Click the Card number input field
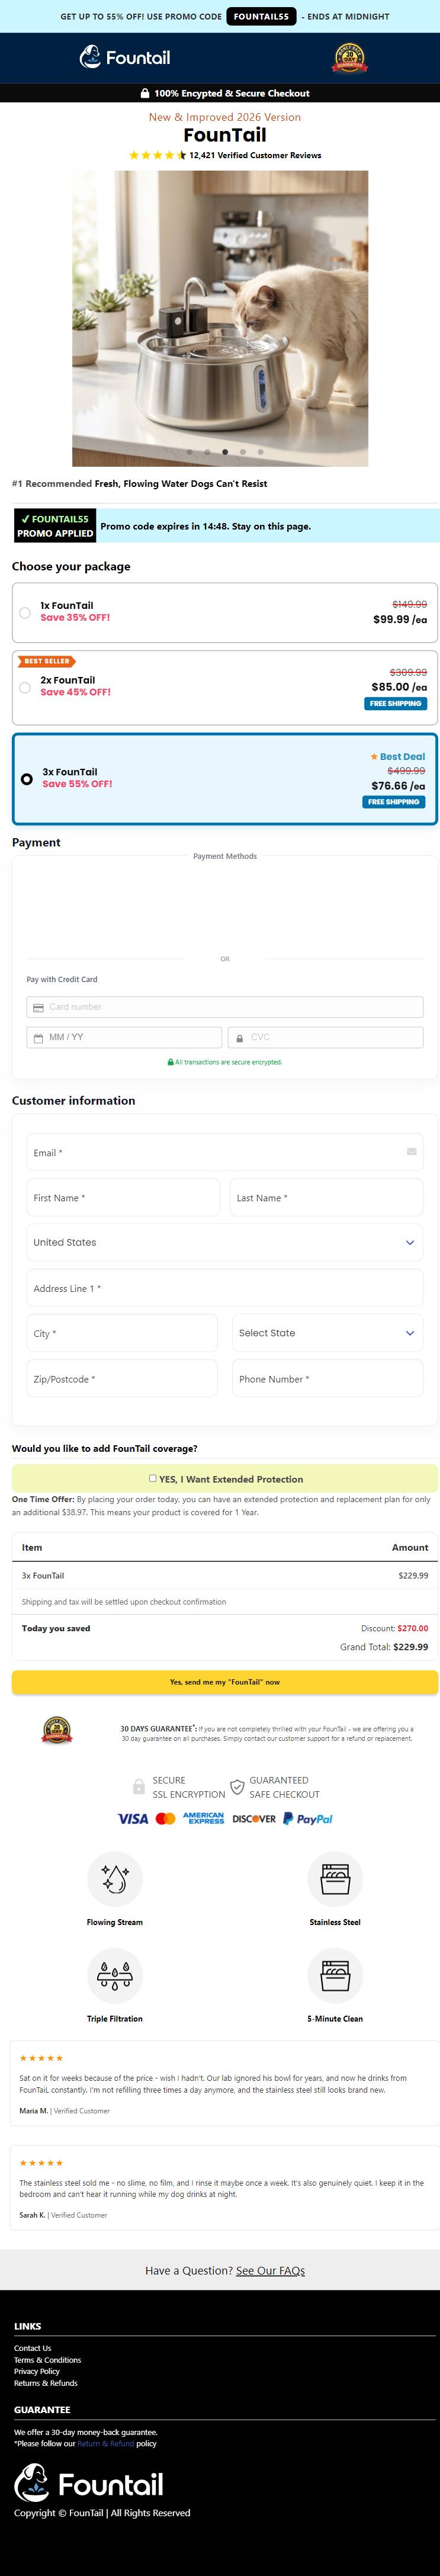The height and width of the screenshot is (2576, 440). click(x=225, y=1007)
